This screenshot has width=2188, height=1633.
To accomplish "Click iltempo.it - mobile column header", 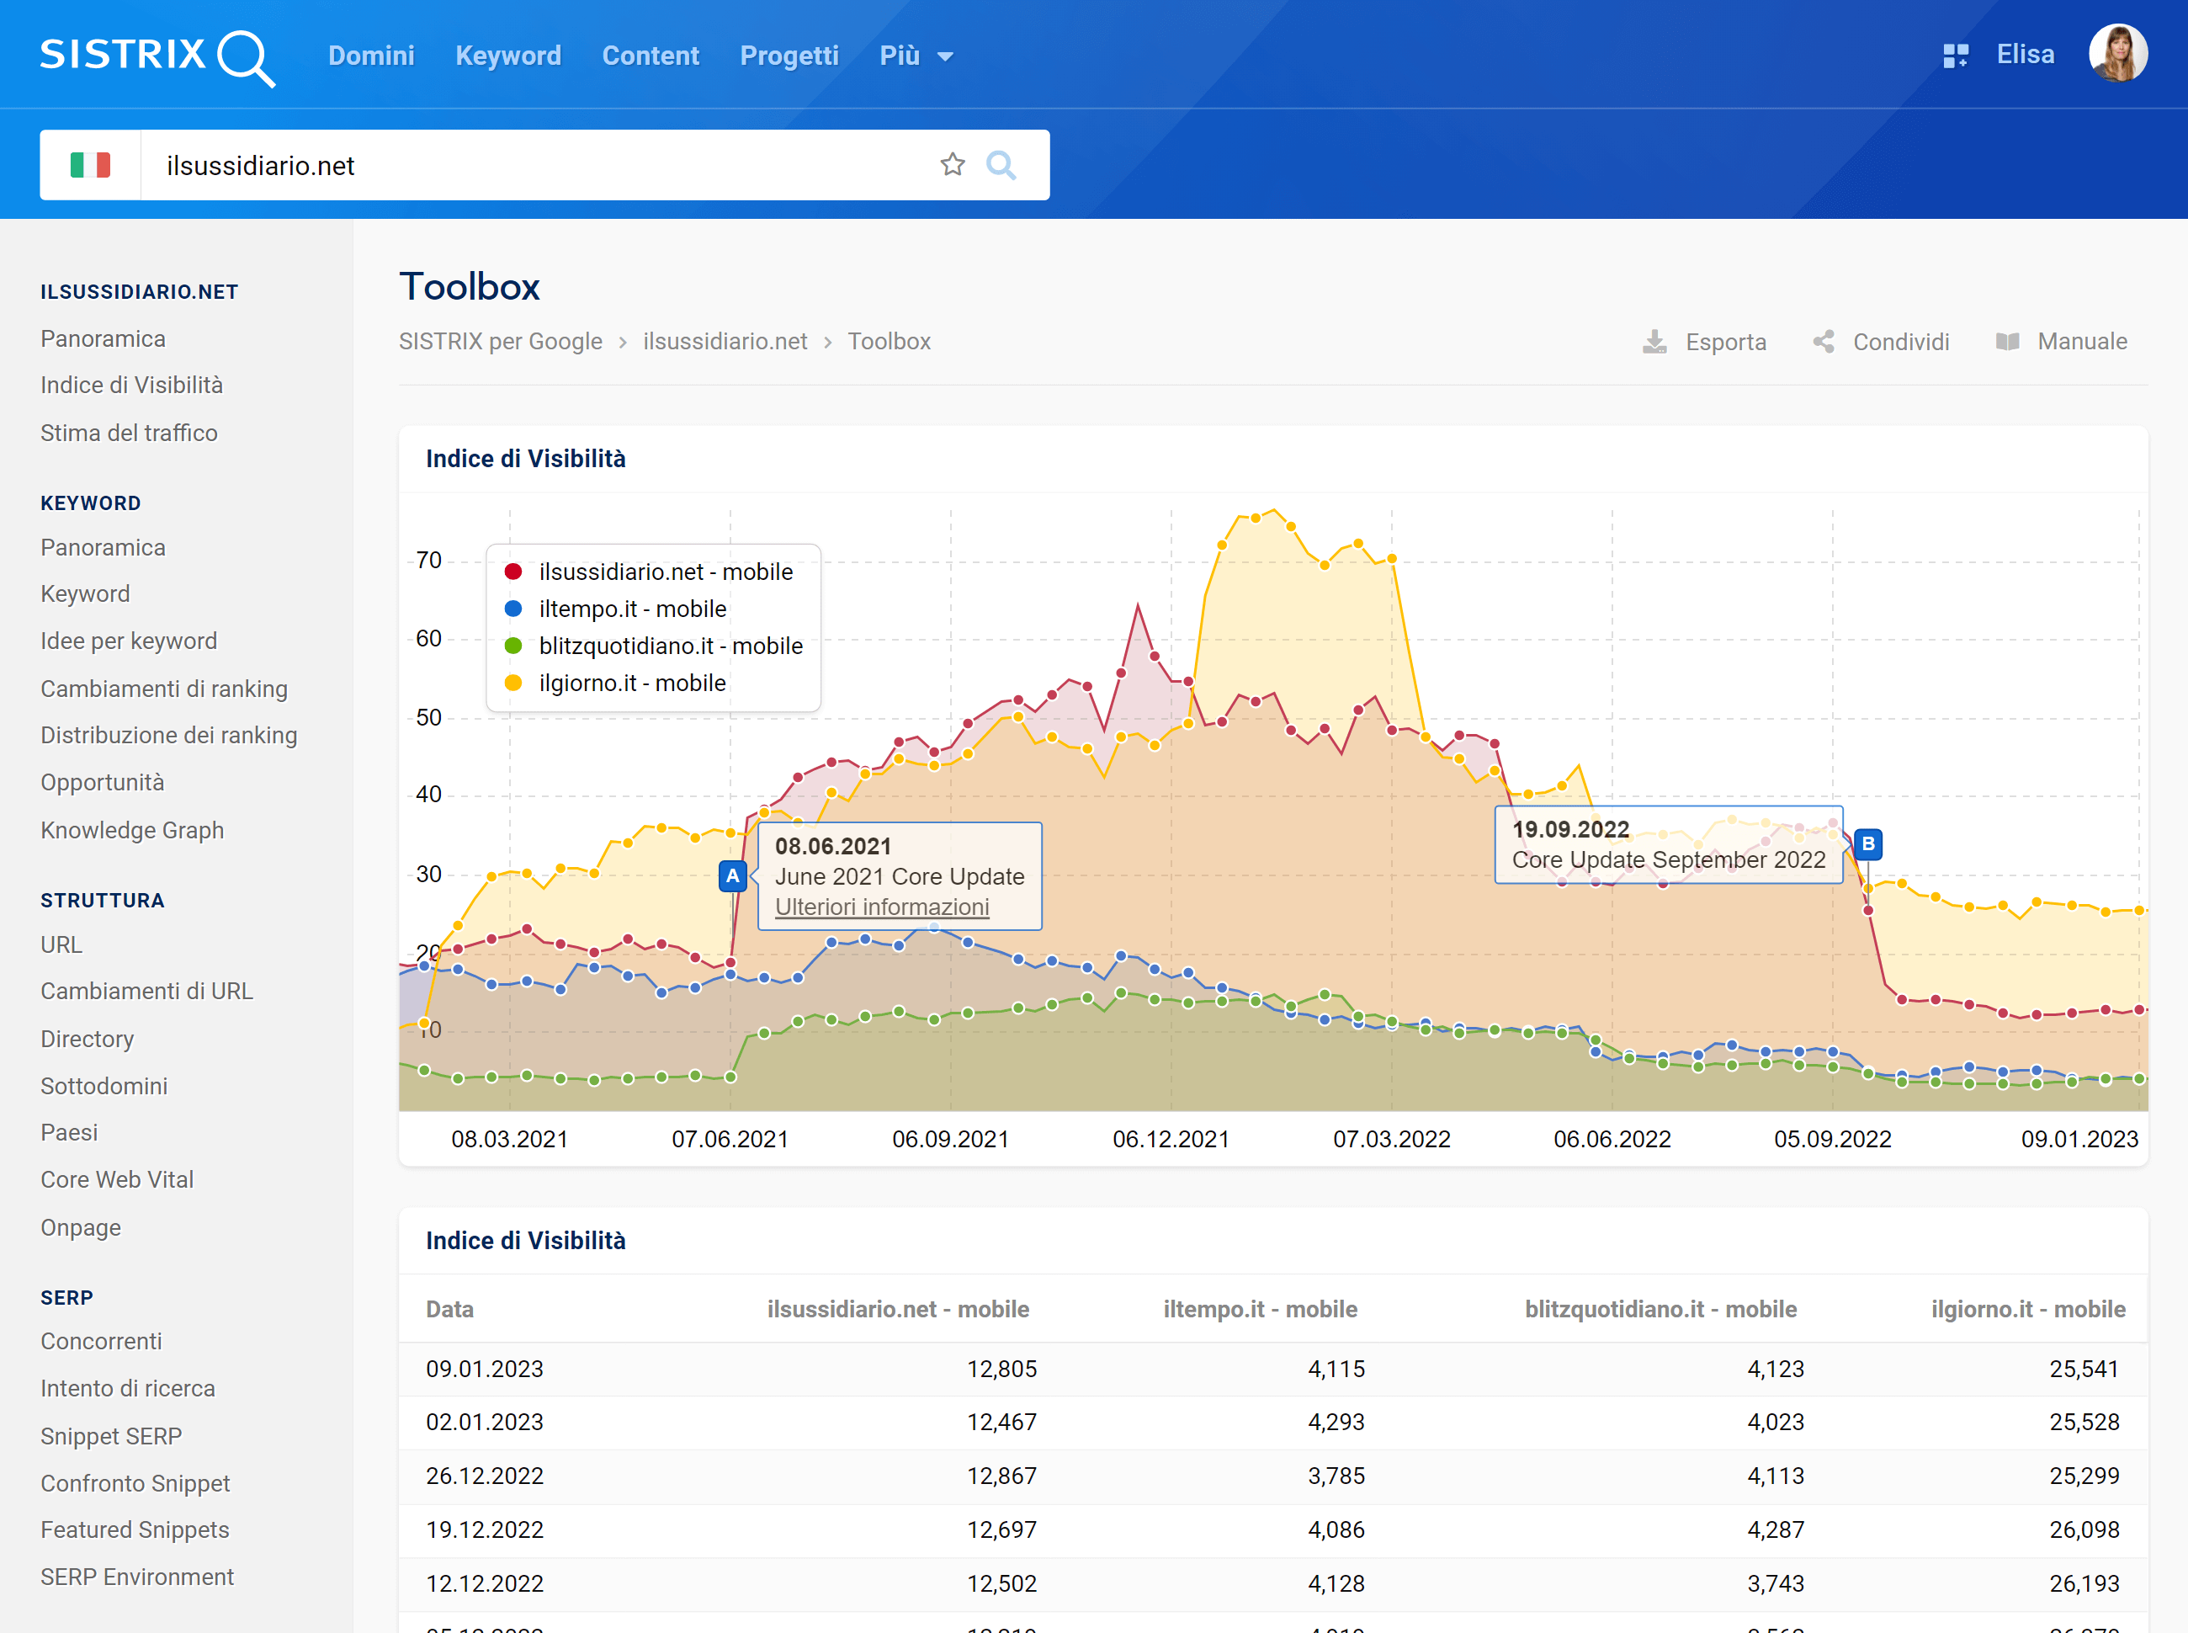I will coord(1260,1310).
